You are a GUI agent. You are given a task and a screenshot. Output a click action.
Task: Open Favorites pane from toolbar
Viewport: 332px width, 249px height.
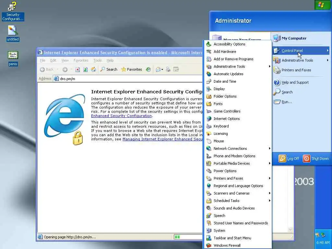[132, 69]
